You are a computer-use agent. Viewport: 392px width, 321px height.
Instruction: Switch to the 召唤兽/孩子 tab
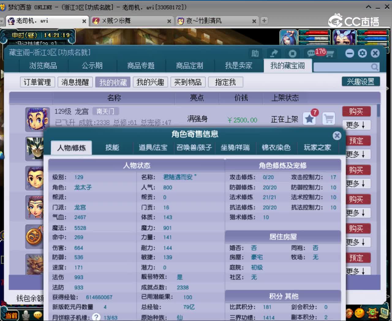click(194, 148)
